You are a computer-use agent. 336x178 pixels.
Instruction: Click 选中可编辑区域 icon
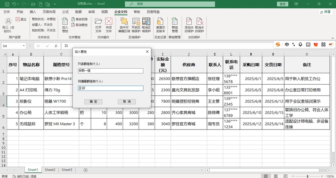point(124,21)
